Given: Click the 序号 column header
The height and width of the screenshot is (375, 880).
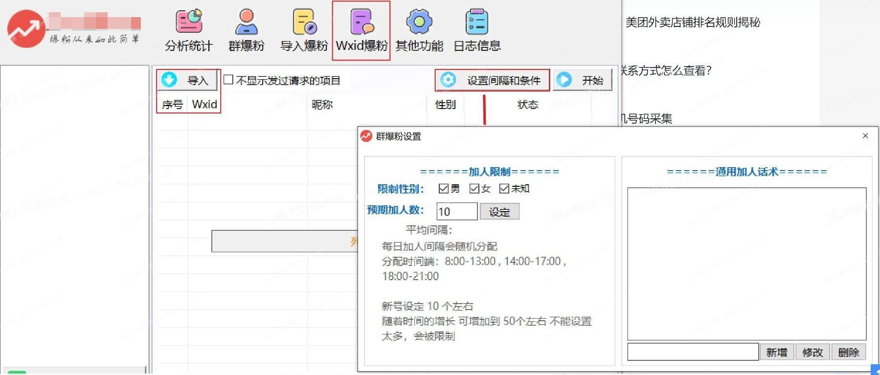Looking at the screenshot, I should (x=172, y=105).
